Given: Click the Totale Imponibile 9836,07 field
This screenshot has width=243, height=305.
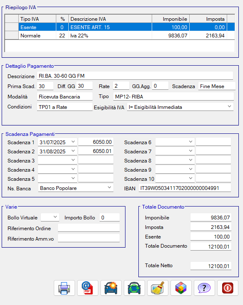Looking at the screenshot, I should click(x=211, y=217).
